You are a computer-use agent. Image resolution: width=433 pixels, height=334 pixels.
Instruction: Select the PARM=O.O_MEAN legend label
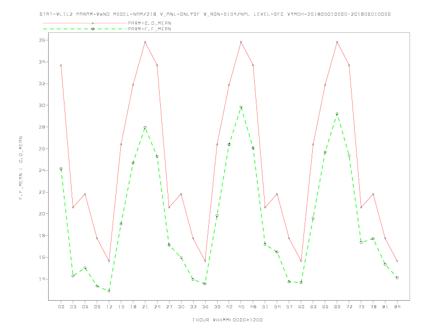click(149, 23)
